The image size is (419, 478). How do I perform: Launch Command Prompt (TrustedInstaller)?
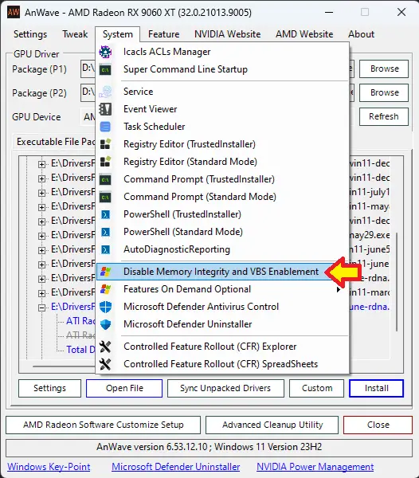point(222,179)
